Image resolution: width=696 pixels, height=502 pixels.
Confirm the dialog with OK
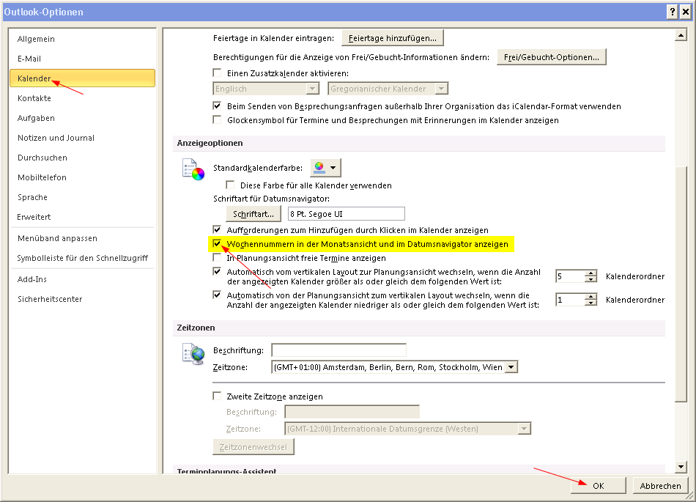[599, 486]
